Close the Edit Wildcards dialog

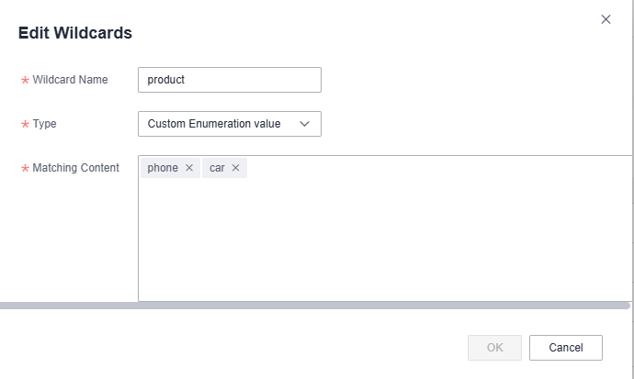tap(606, 19)
